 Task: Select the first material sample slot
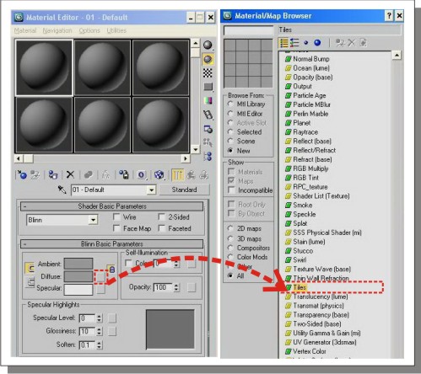(x=44, y=67)
